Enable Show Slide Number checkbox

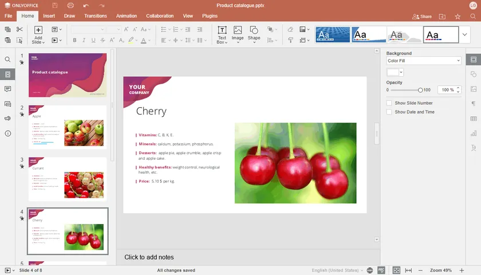pos(389,103)
